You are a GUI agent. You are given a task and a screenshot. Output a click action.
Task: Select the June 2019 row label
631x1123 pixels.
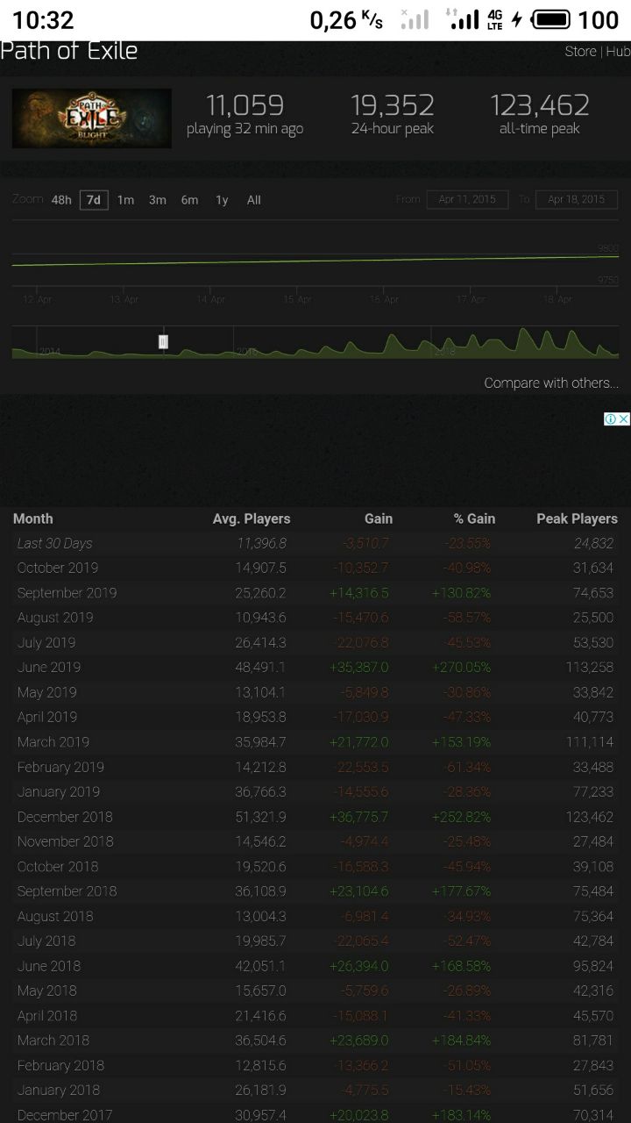pyautogui.click(x=49, y=668)
